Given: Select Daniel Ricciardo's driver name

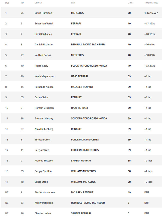Looking at the screenshot, I should coord(44,44).
